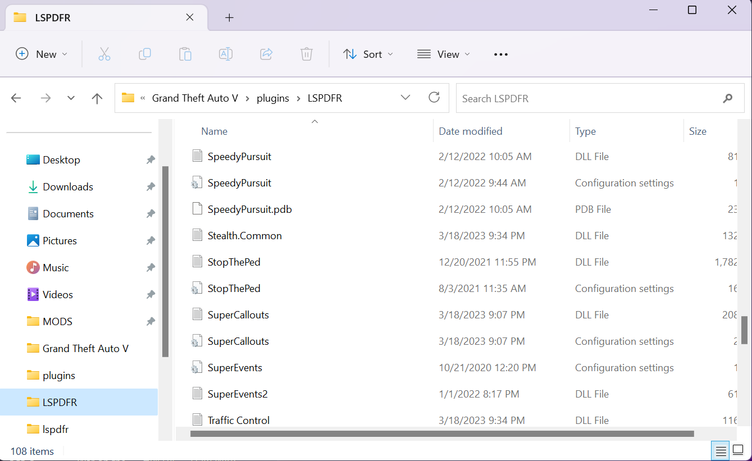Open the Sort dropdown menu
The image size is (752, 461).
coord(368,54)
